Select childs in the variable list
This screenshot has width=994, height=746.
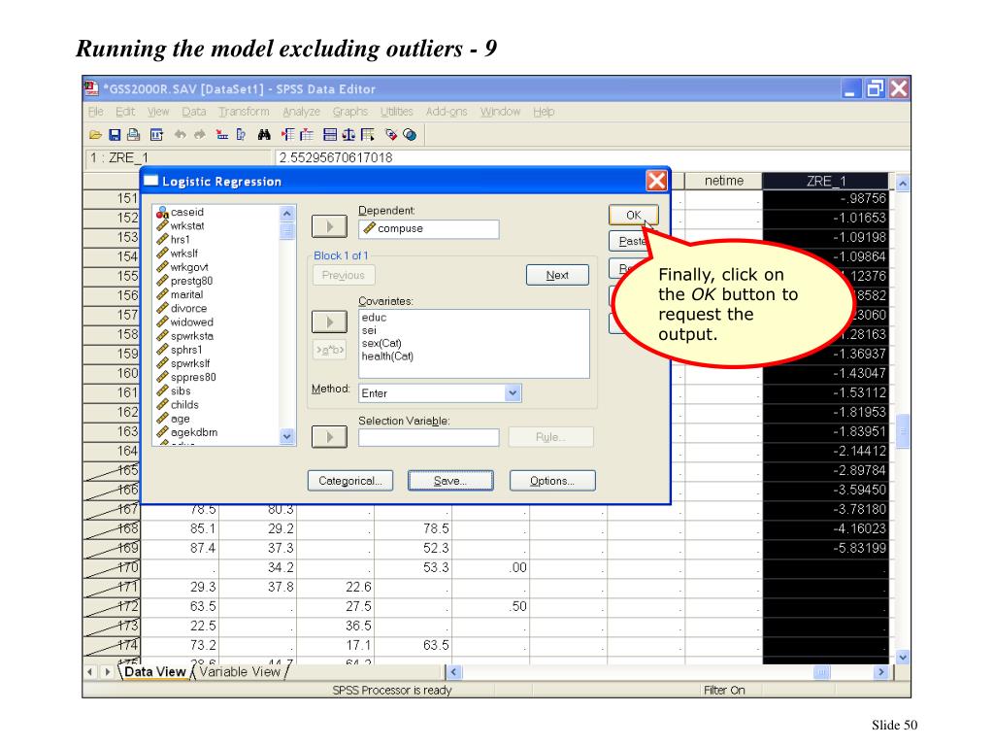coord(184,405)
